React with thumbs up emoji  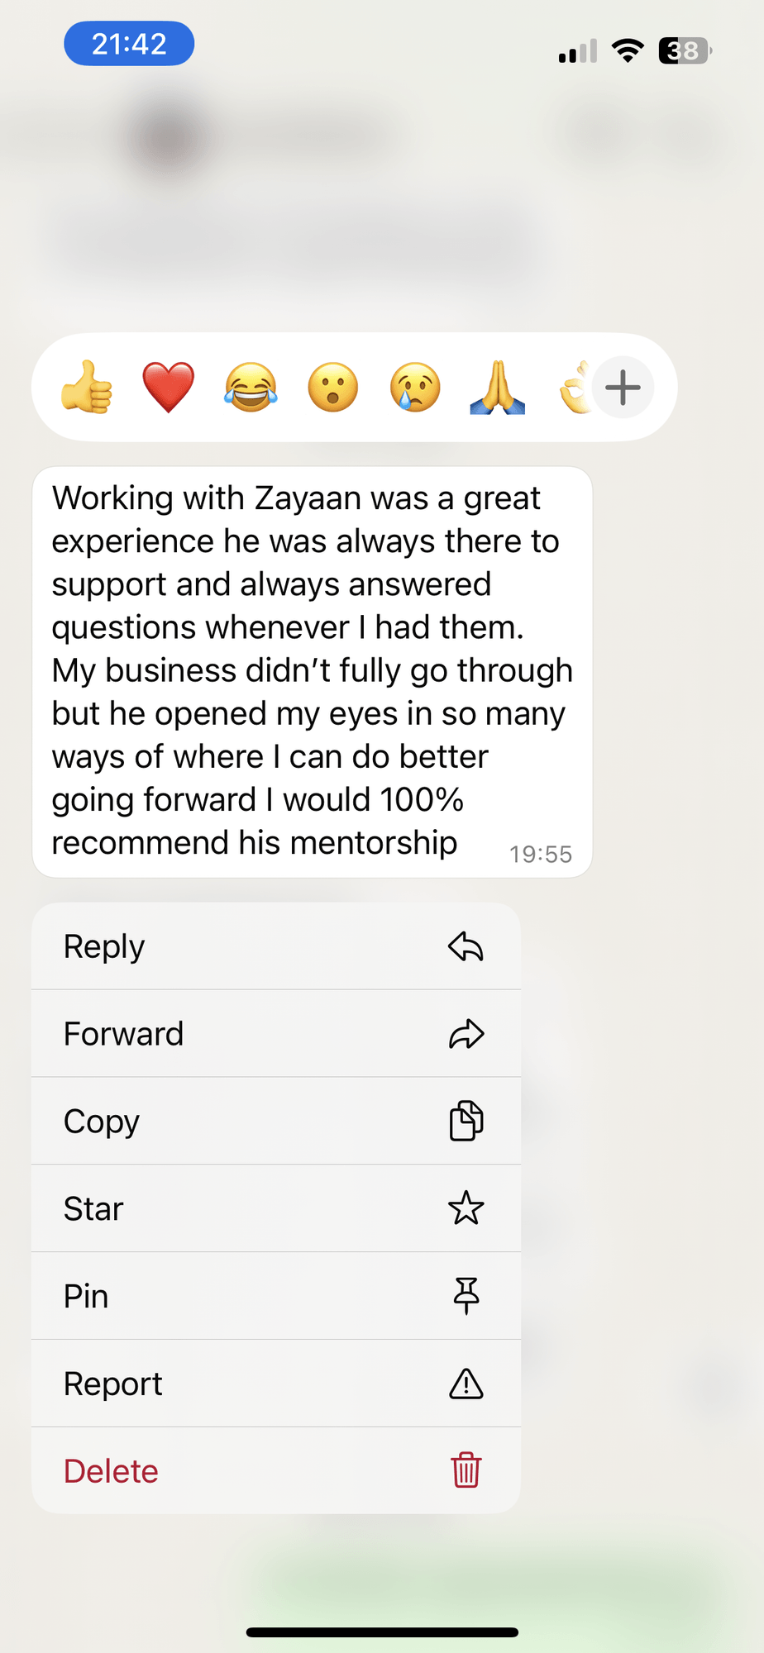87,387
